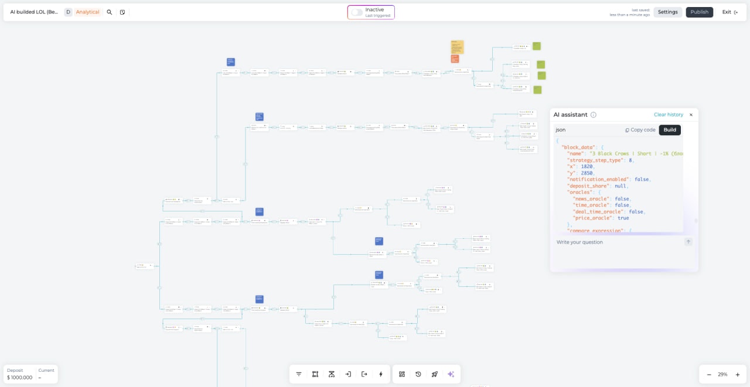
Task: Click Publish to publish the strategy
Action: tap(699, 12)
